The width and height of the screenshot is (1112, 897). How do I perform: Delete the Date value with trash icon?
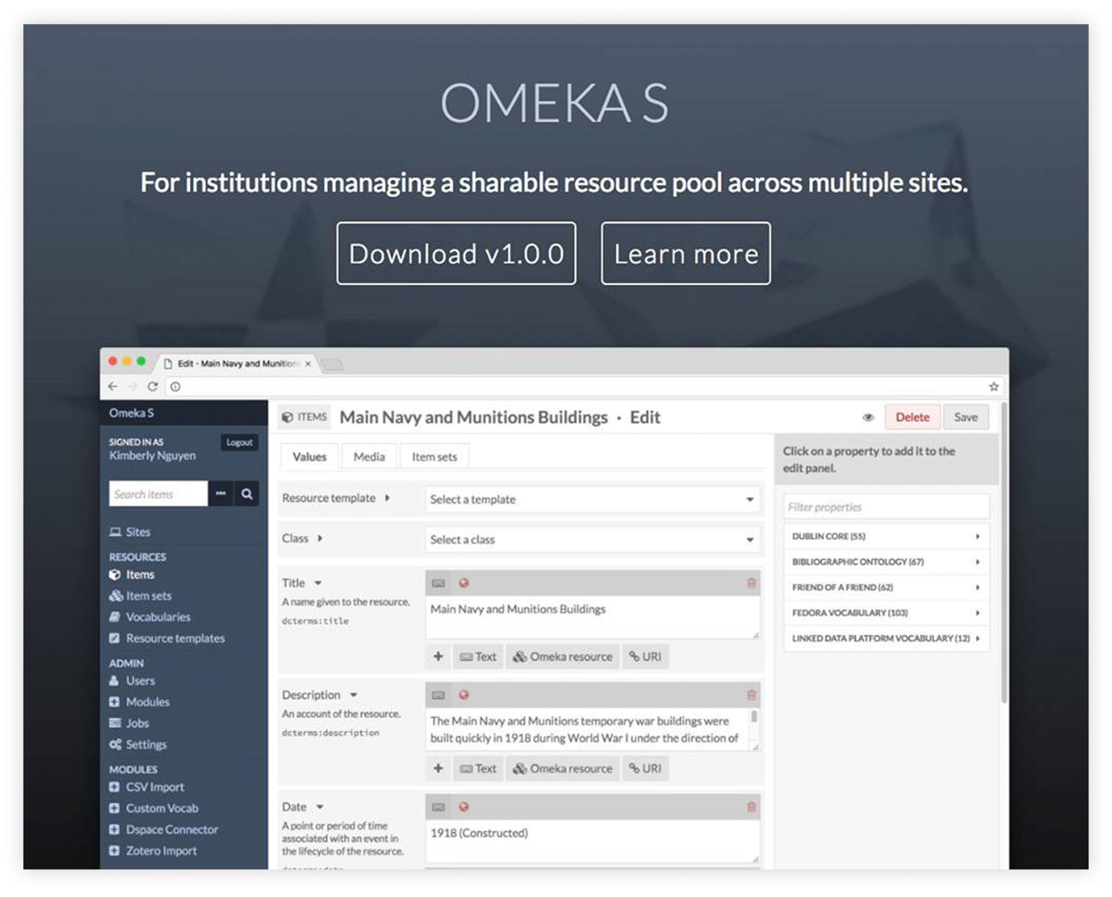click(751, 807)
